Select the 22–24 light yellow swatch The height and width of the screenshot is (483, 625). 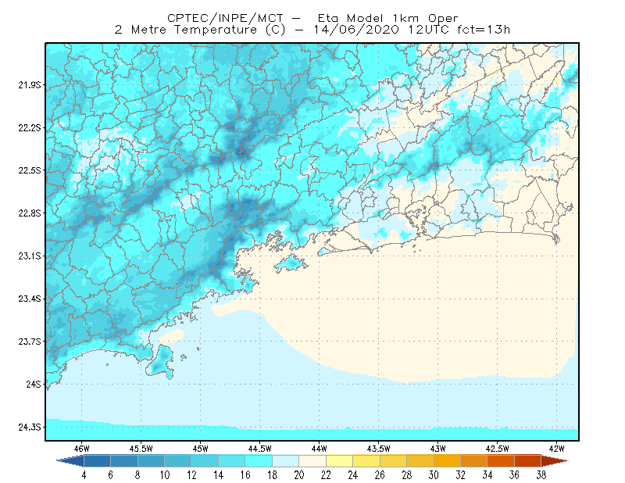[340, 461]
